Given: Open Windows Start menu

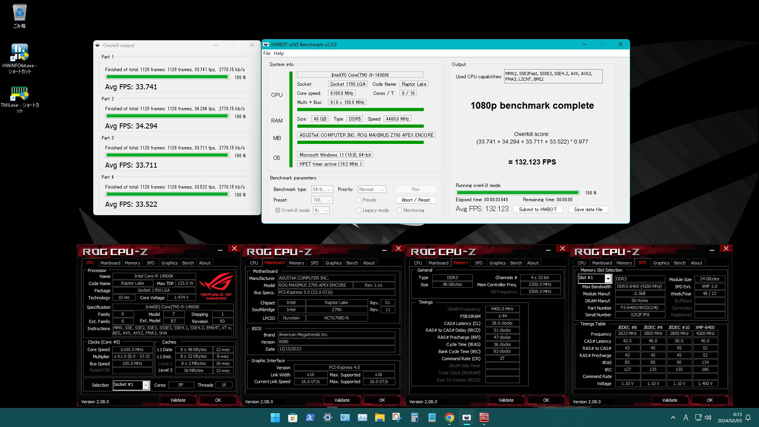Looking at the screenshot, I should 275,418.
